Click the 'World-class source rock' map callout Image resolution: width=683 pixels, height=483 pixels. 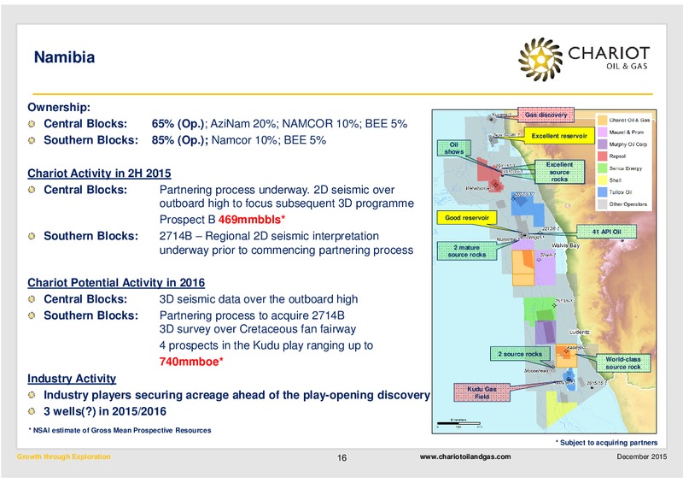pos(623,363)
